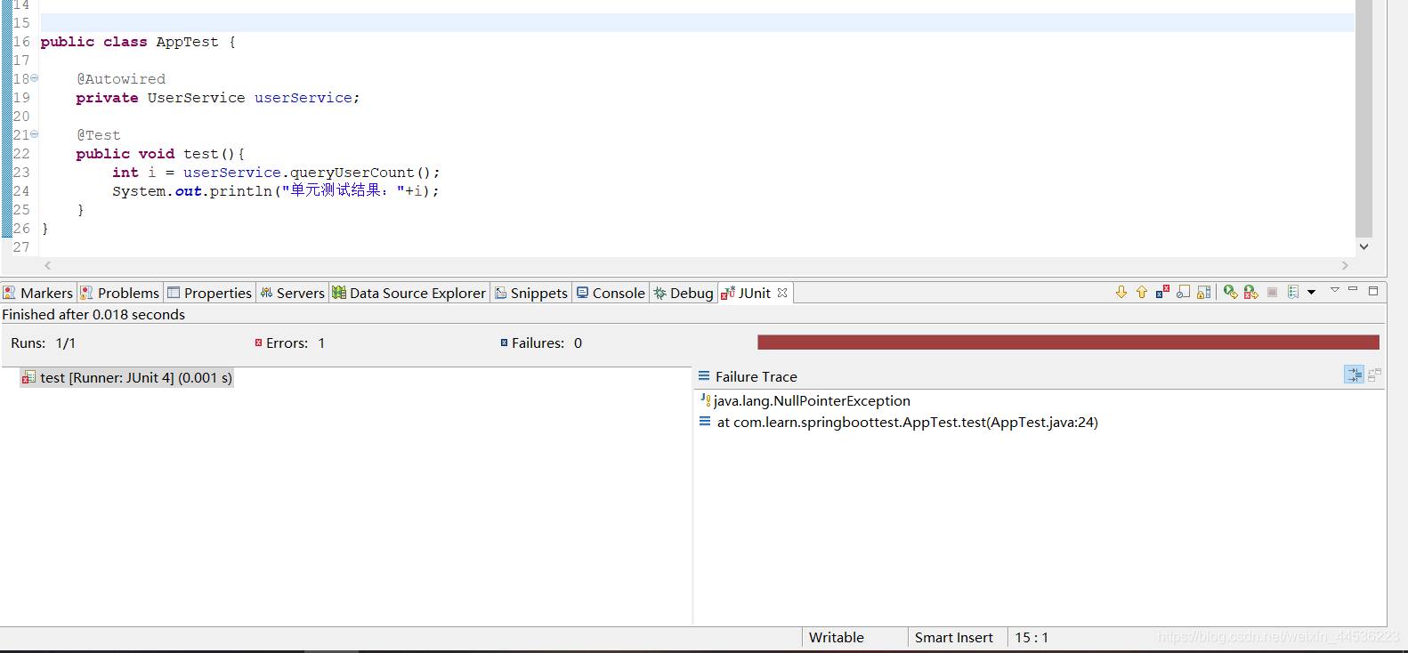Toggle show skipped tests only
The image size is (1408, 653).
(x=1183, y=292)
